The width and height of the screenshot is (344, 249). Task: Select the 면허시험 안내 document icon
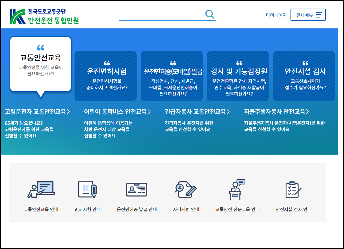click(x=87, y=189)
